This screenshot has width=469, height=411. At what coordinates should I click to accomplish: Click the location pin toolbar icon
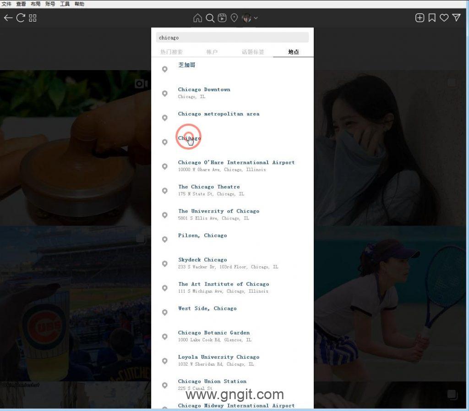pyautogui.click(x=234, y=18)
